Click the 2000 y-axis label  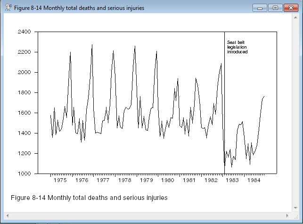pos(24,73)
